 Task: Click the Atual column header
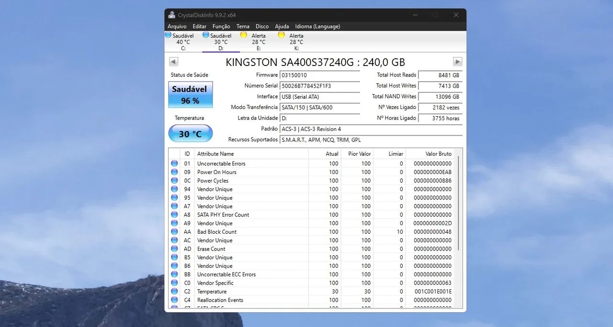[325, 154]
